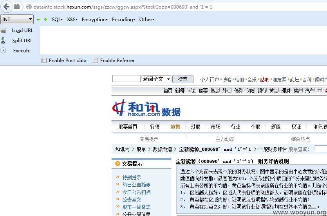This screenshot has height=216, width=327.
Task: Click 和讯网 in the breadcrumb
Action: (x=123, y=149)
